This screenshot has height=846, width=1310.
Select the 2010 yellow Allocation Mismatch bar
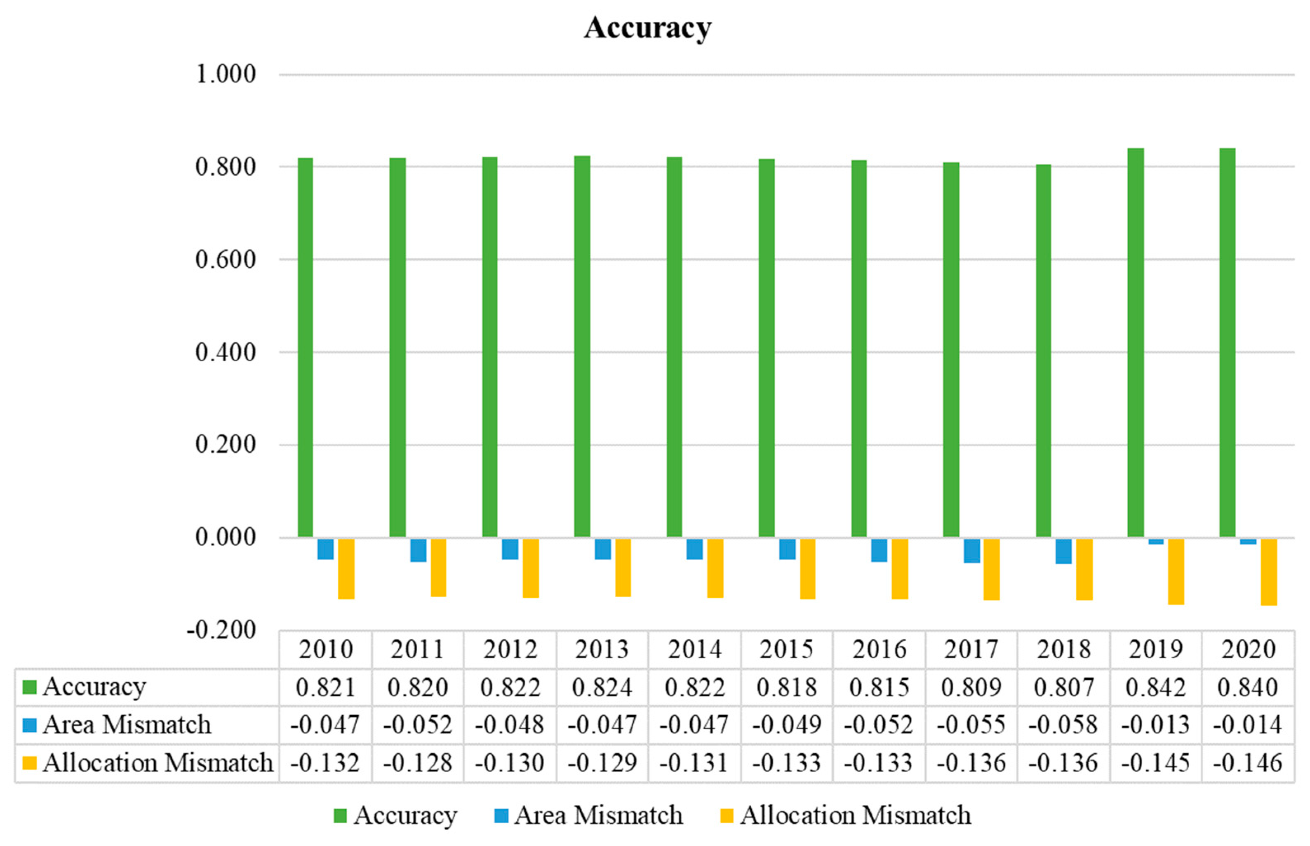pyautogui.click(x=346, y=568)
